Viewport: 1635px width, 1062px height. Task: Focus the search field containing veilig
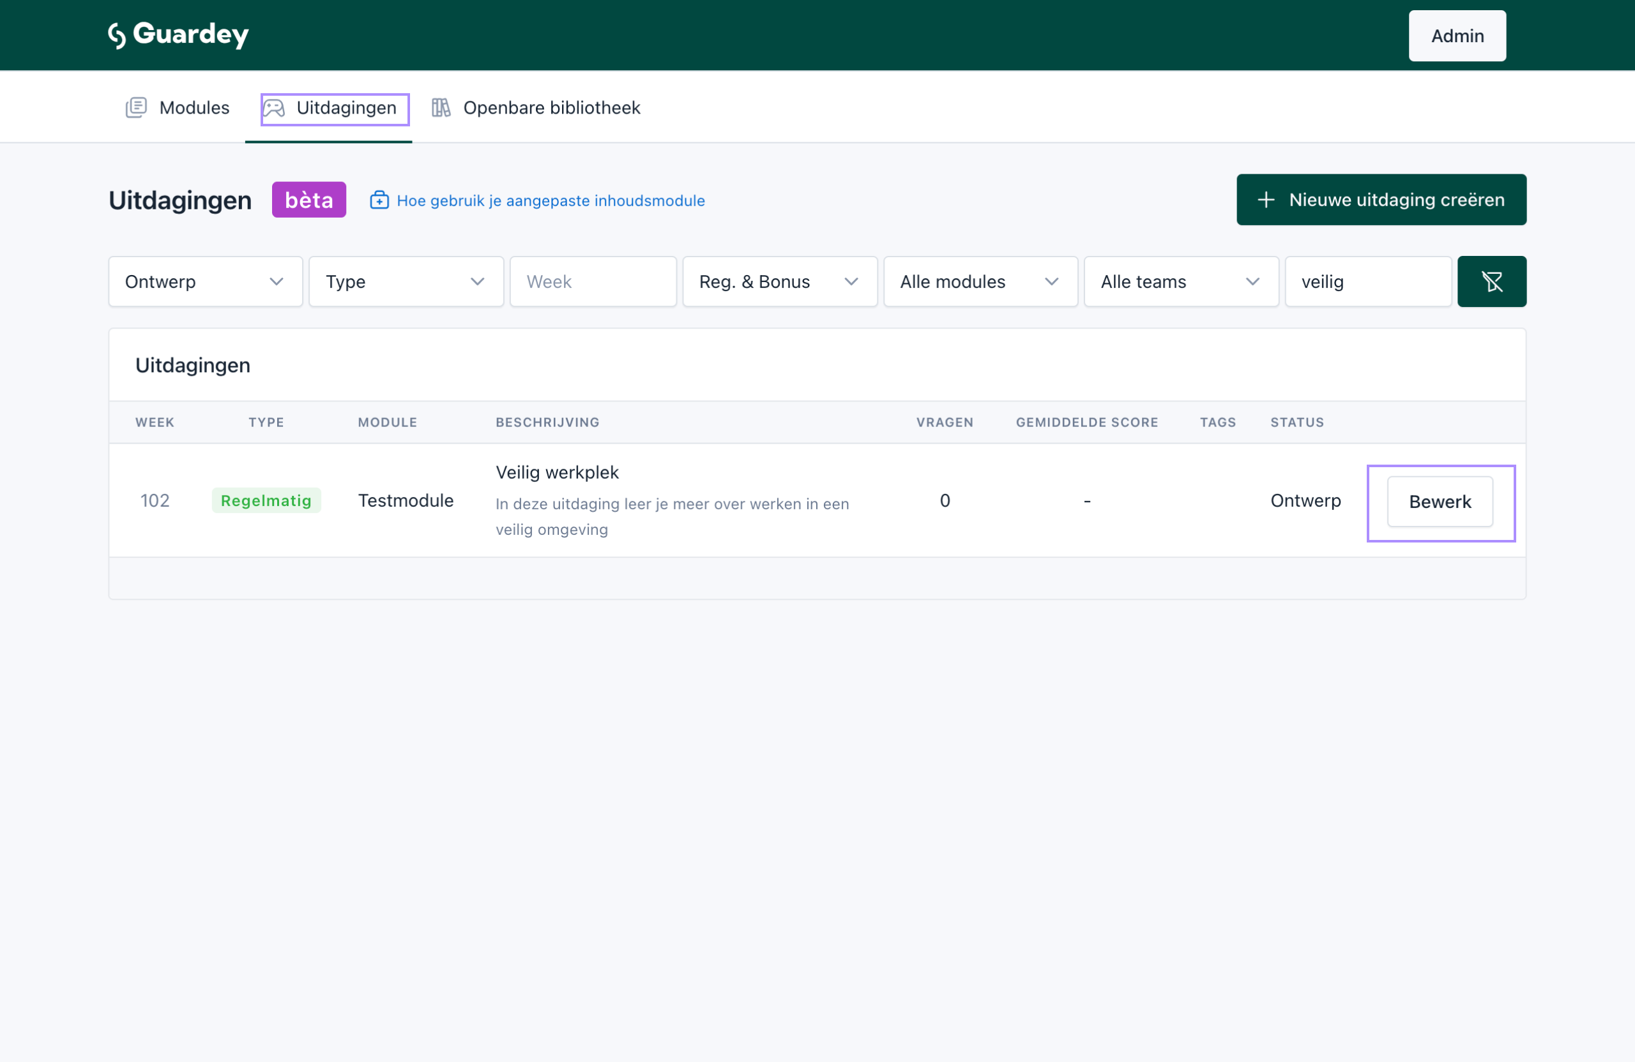point(1367,281)
